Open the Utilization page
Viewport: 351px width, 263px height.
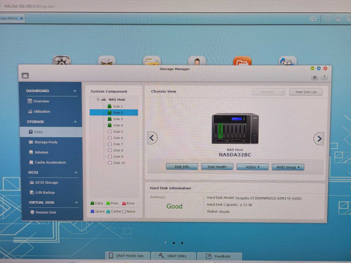click(x=39, y=111)
